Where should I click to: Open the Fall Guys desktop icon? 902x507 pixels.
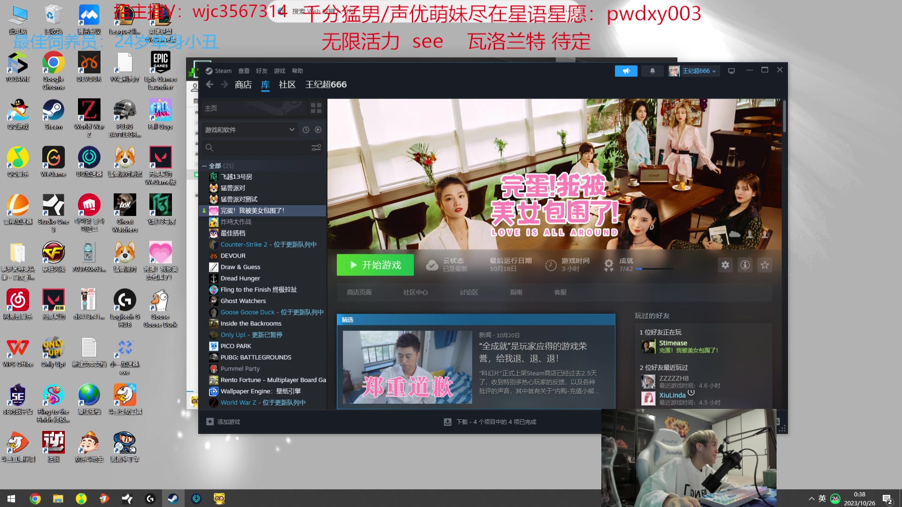160,114
